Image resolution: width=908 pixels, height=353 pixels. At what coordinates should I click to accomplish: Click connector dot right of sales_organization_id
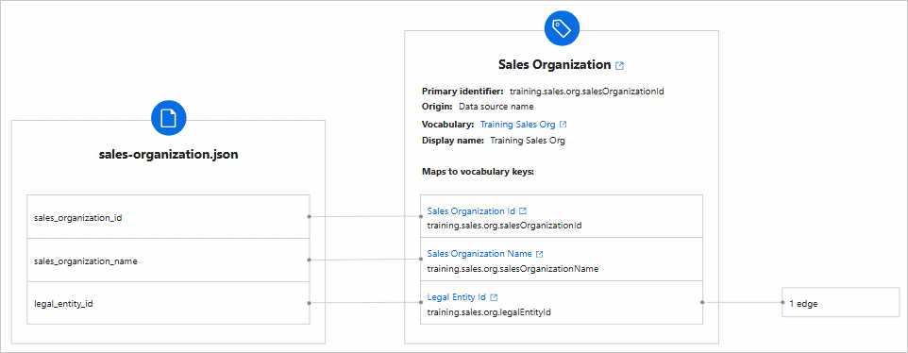(x=310, y=216)
